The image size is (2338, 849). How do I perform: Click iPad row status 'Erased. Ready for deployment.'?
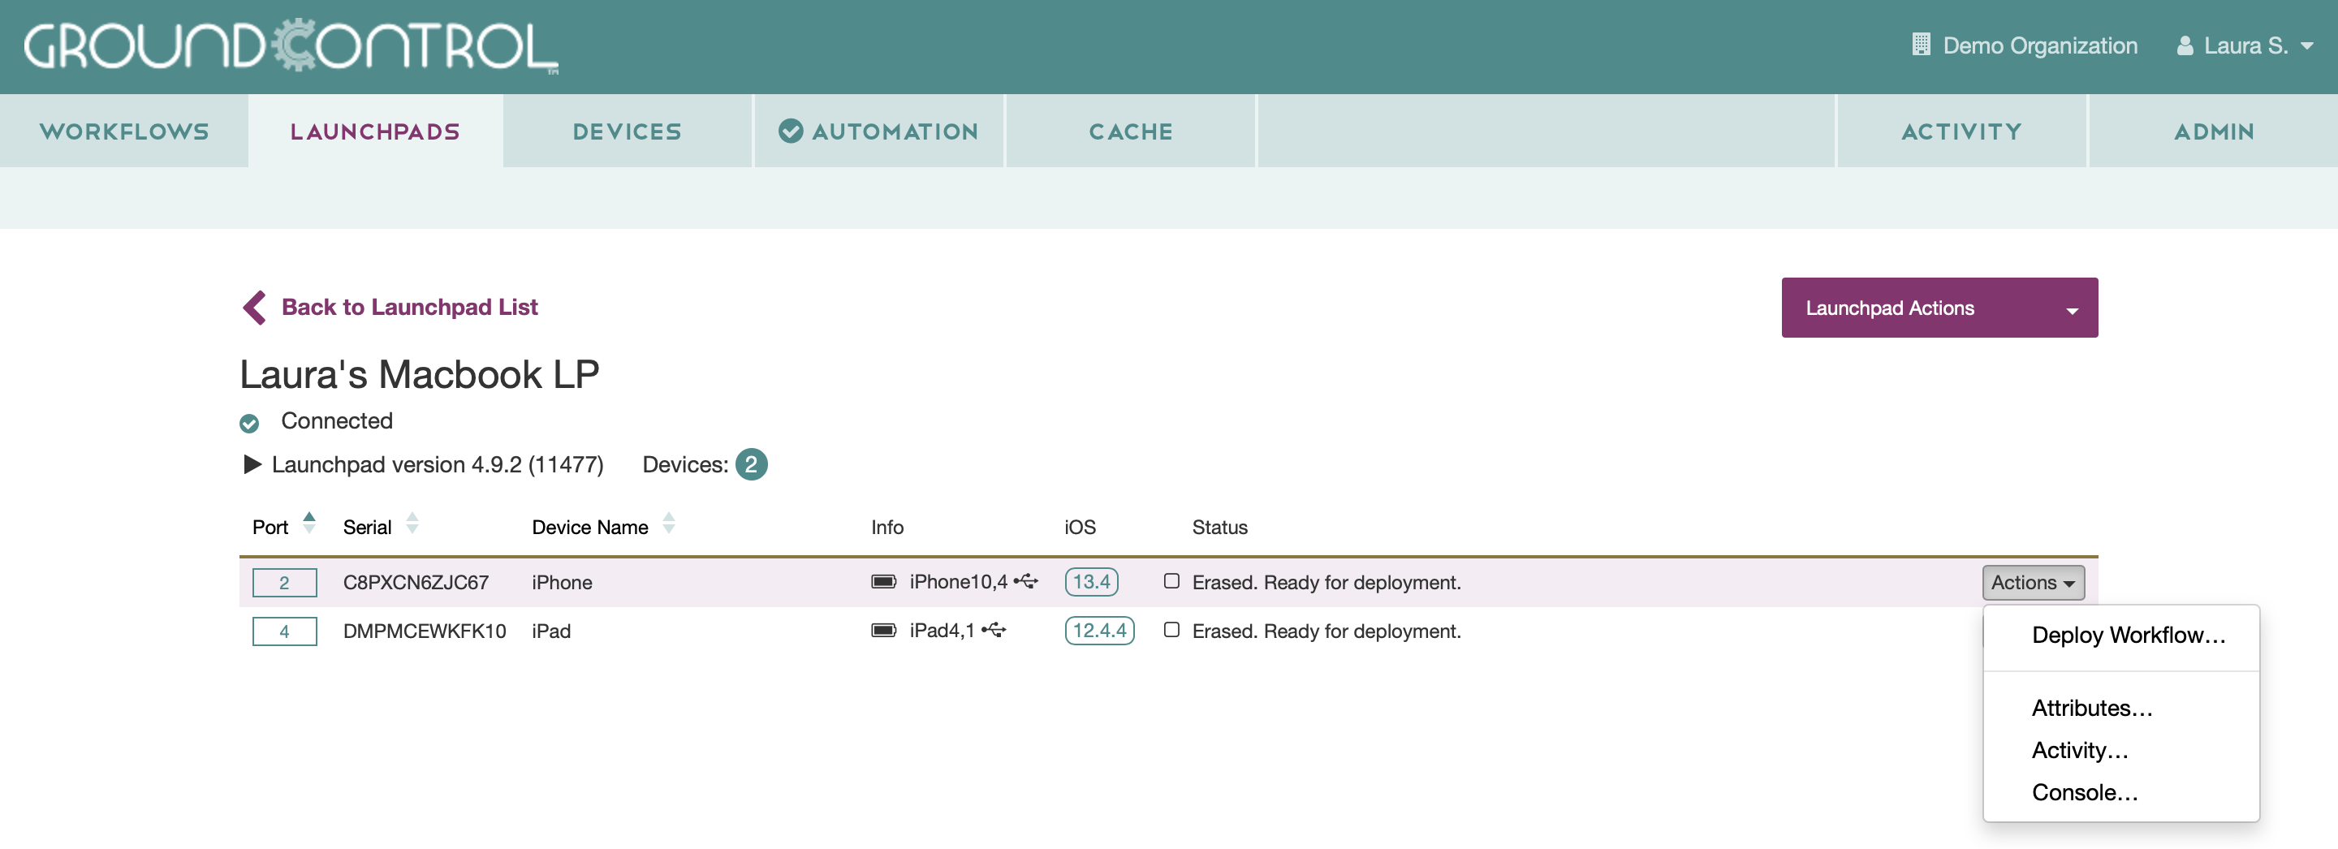pyautogui.click(x=1326, y=631)
